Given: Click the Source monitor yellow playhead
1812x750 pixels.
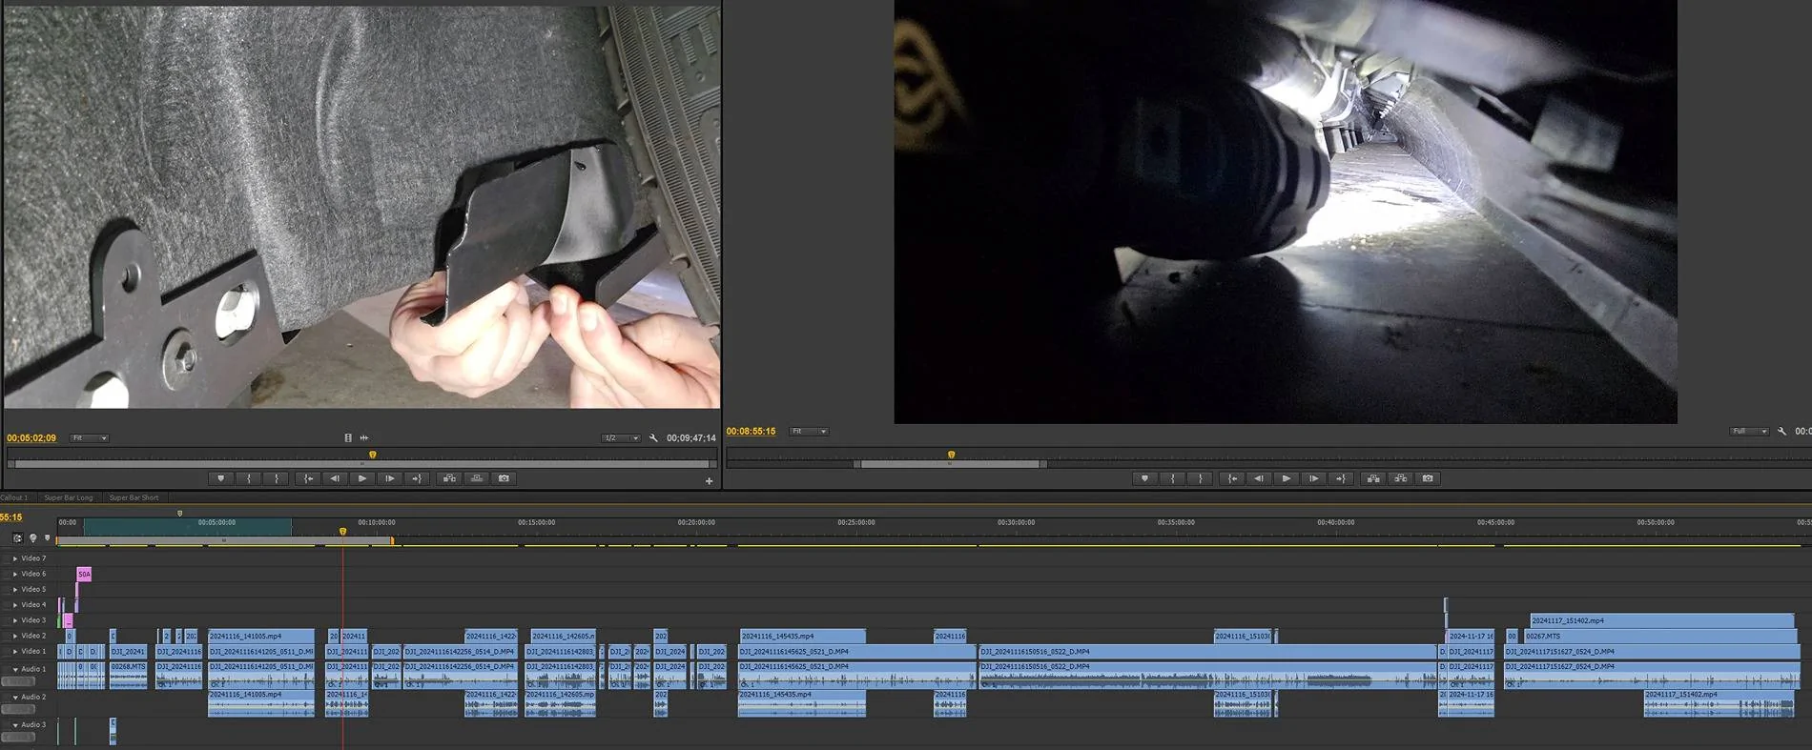Looking at the screenshot, I should click(x=373, y=456).
